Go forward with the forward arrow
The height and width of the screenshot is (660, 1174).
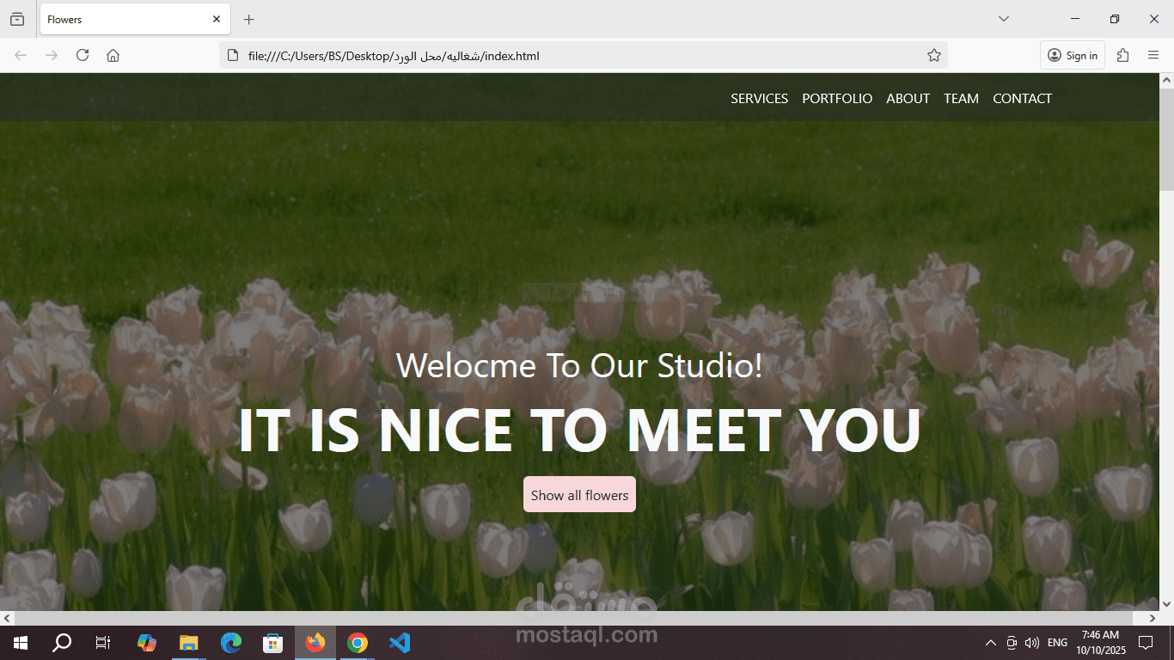[x=52, y=55]
